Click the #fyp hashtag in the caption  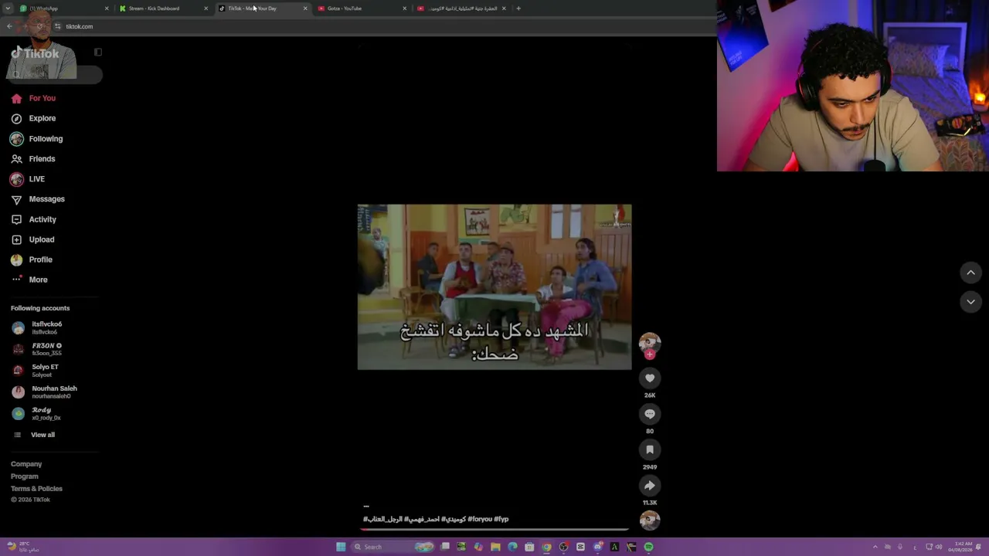tap(501, 519)
